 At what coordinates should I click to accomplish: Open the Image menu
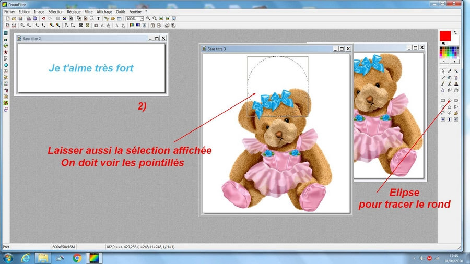click(x=39, y=11)
